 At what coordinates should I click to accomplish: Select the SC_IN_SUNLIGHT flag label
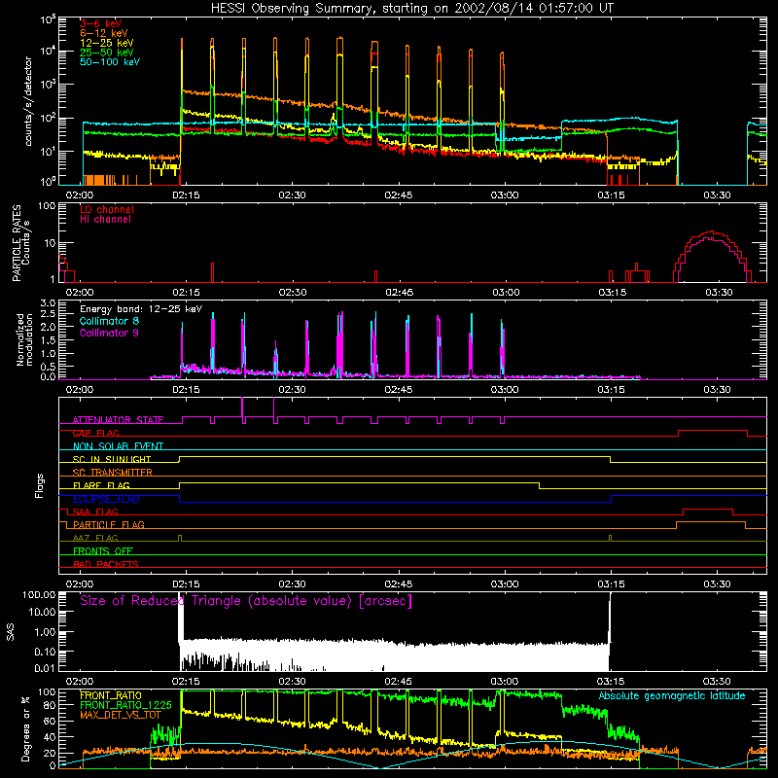tap(112, 459)
